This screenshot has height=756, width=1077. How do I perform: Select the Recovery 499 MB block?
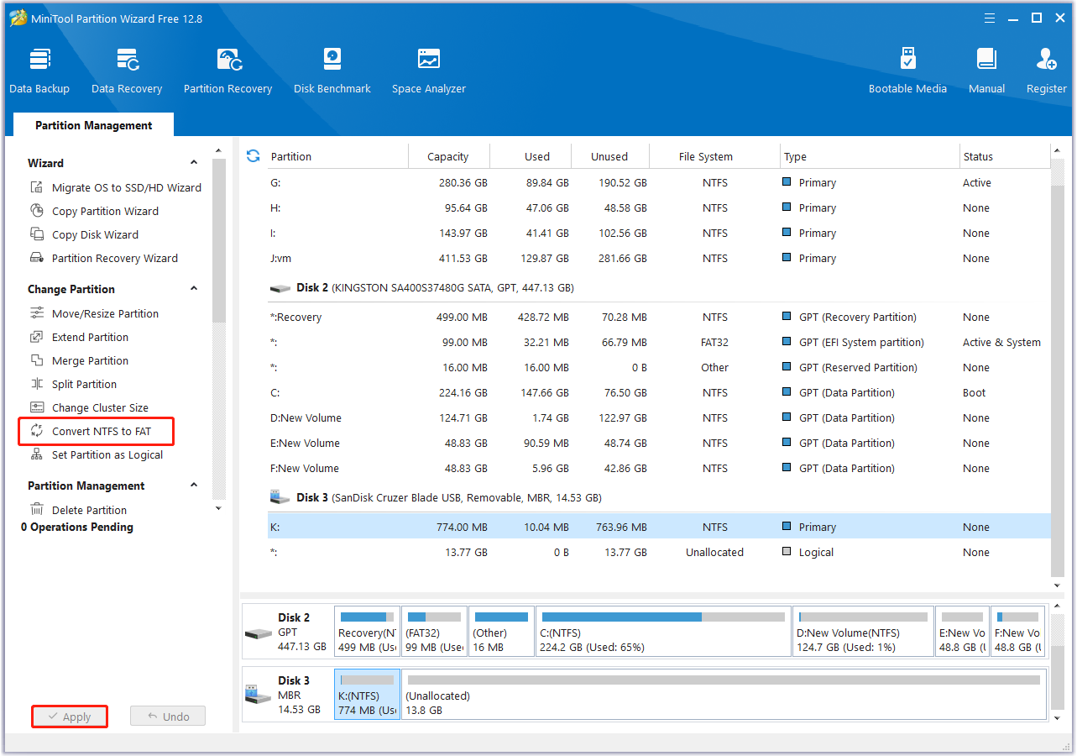367,631
